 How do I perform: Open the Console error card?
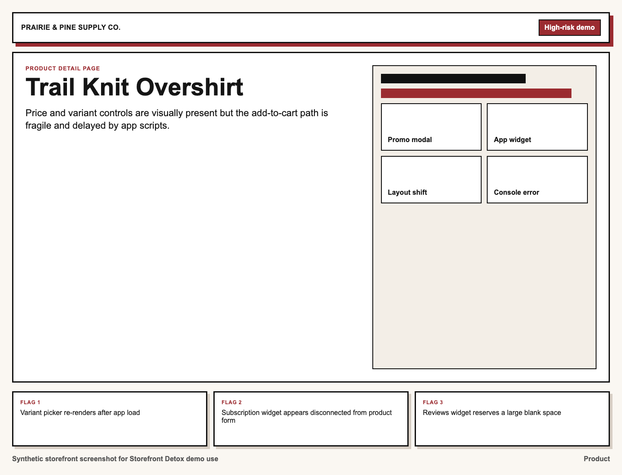(537, 180)
